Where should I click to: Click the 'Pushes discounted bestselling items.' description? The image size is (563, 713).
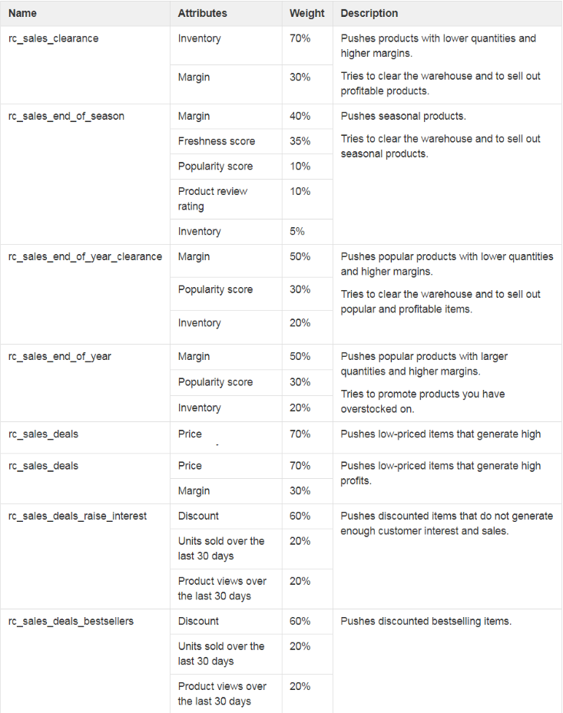coord(426,621)
